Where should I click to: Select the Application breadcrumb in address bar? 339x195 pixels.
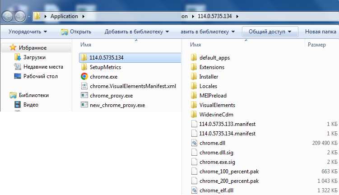coord(64,16)
